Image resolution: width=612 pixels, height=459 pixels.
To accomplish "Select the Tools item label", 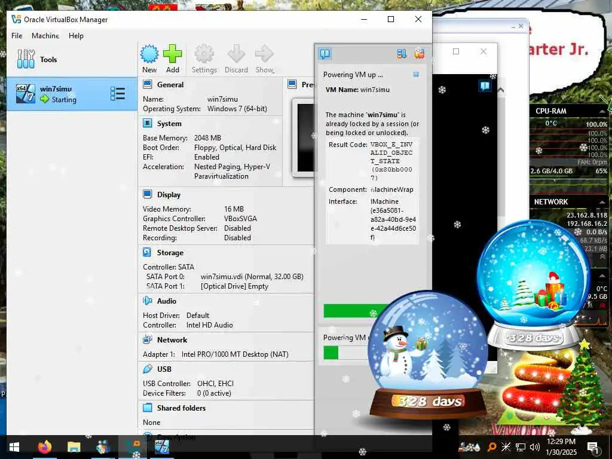I will pos(48,60).
